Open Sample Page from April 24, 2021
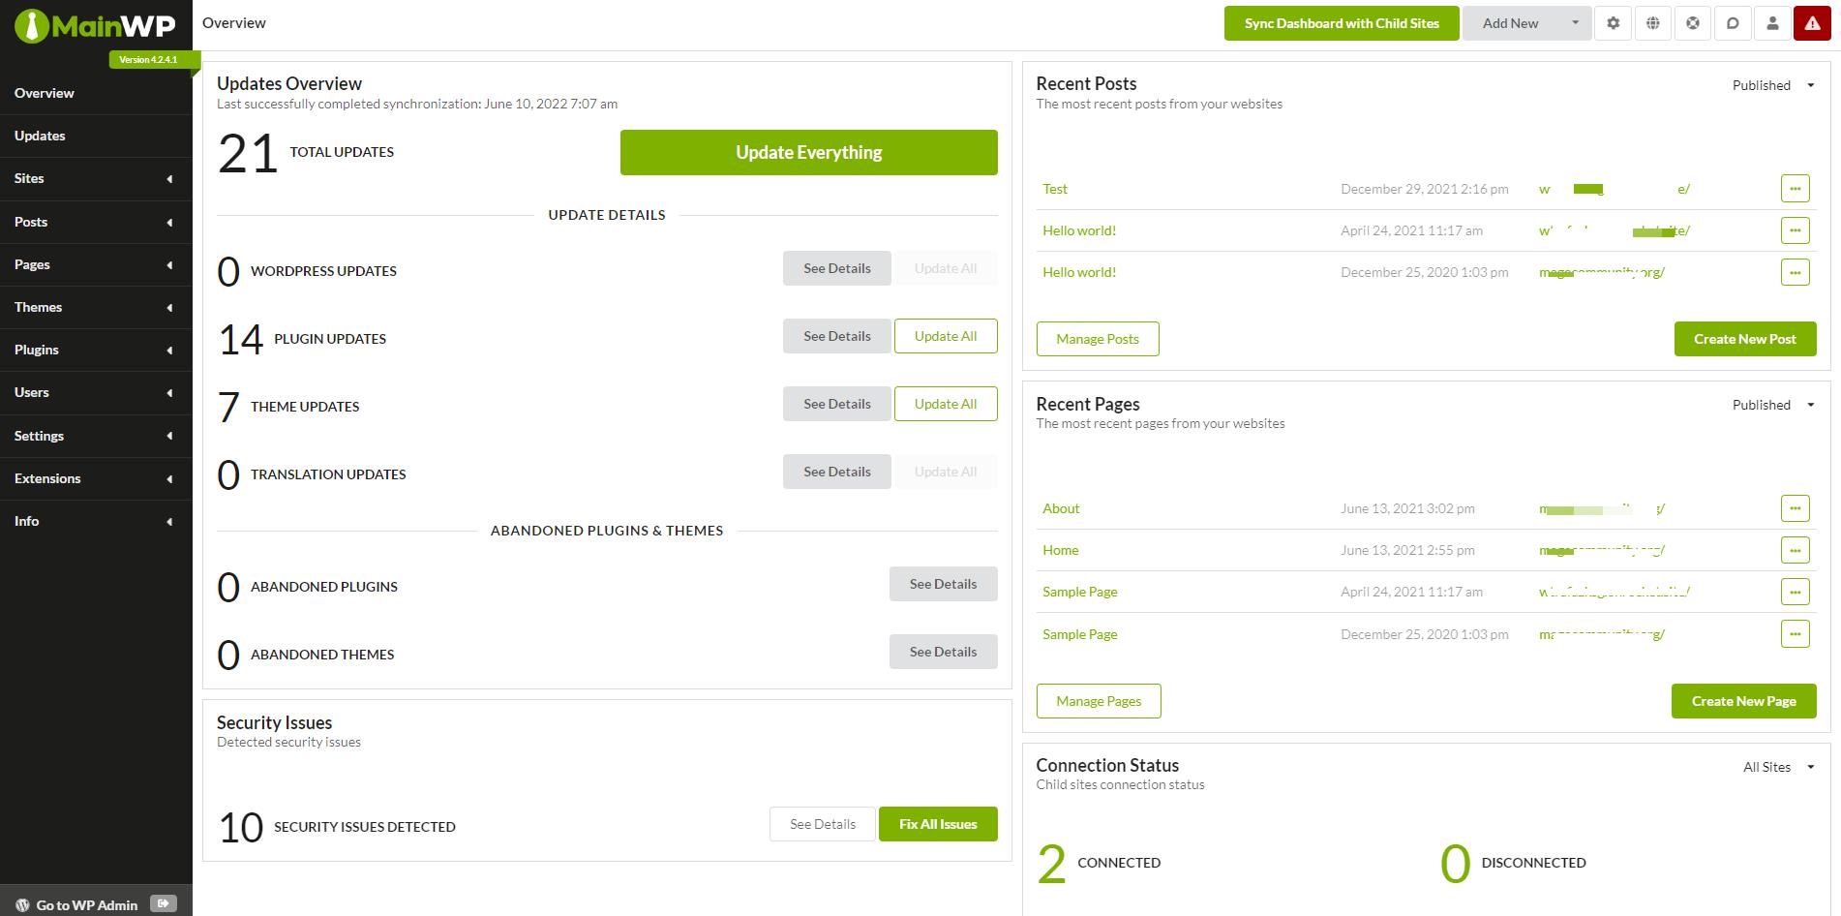This screenshot has width=1841, height=916. [x=1079, y=592]
